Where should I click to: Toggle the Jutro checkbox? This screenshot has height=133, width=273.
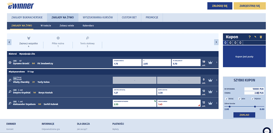239,99
